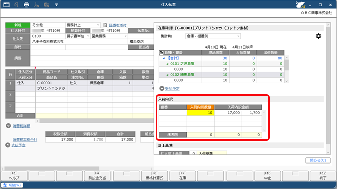This screenshot has height=189, width=337.
Task: Open print preview from the title bar
Action: click(x=16, y=4)
